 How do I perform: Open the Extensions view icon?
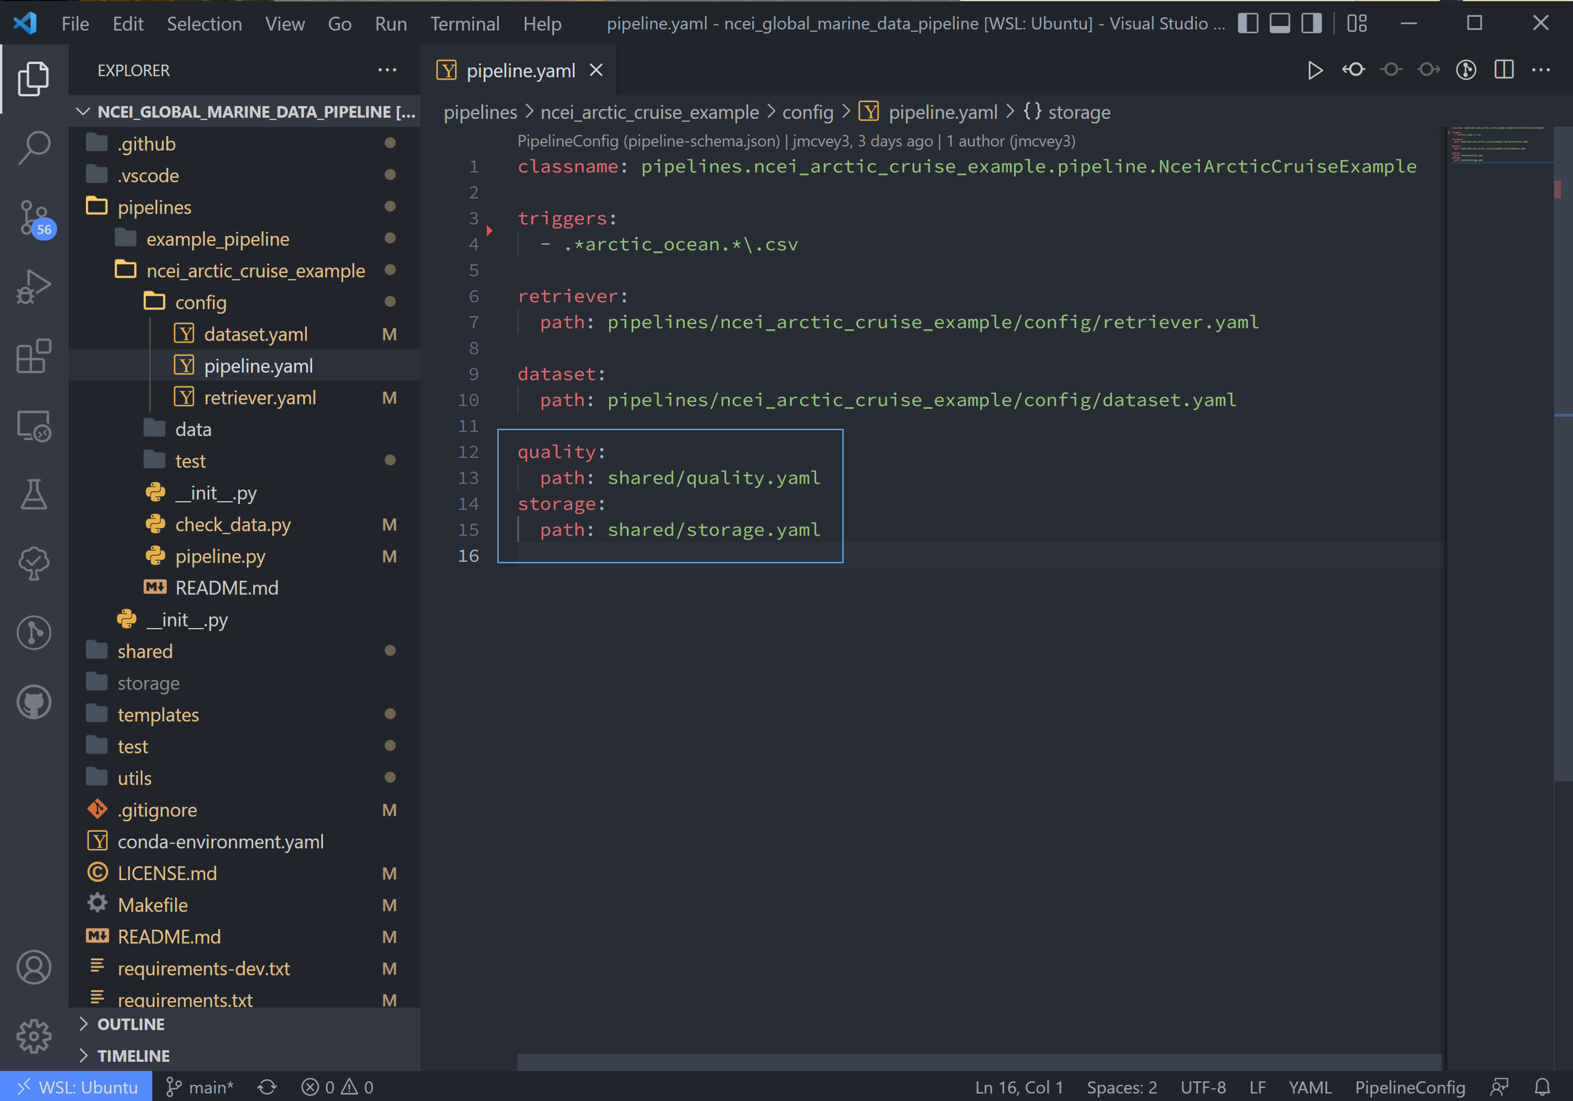tap(34, 356)
